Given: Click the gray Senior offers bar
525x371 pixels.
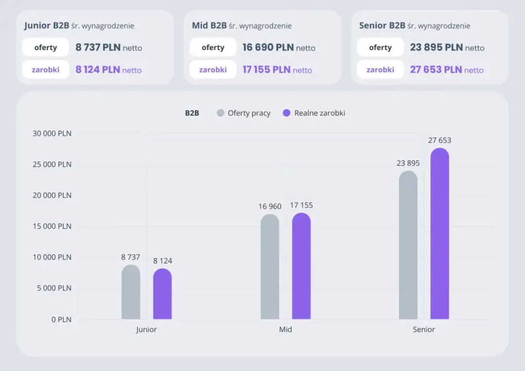Looking at the screenshot, I should [408, 245].
